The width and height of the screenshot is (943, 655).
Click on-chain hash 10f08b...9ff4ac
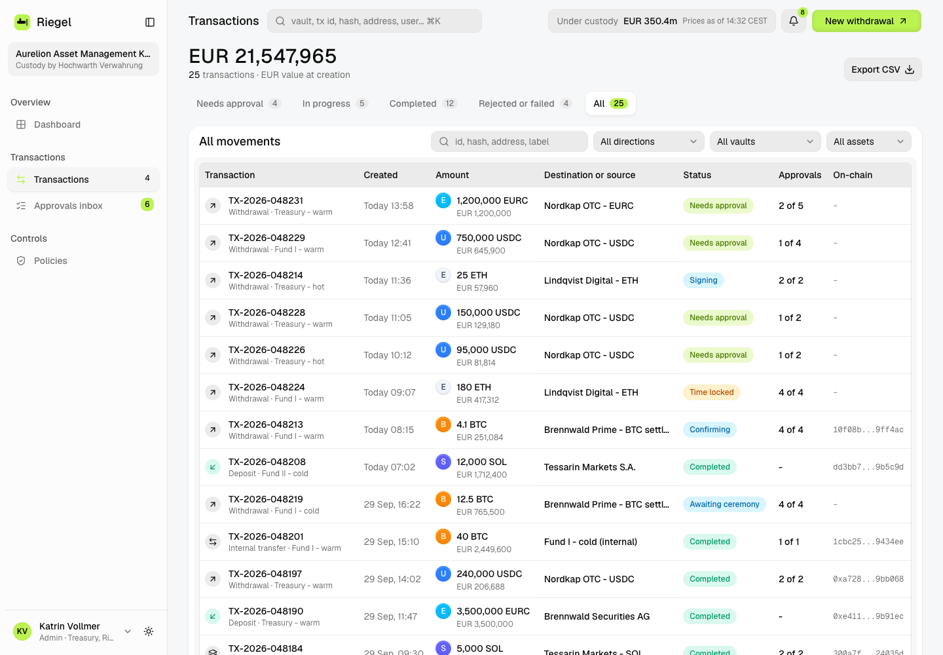point(868,430)
